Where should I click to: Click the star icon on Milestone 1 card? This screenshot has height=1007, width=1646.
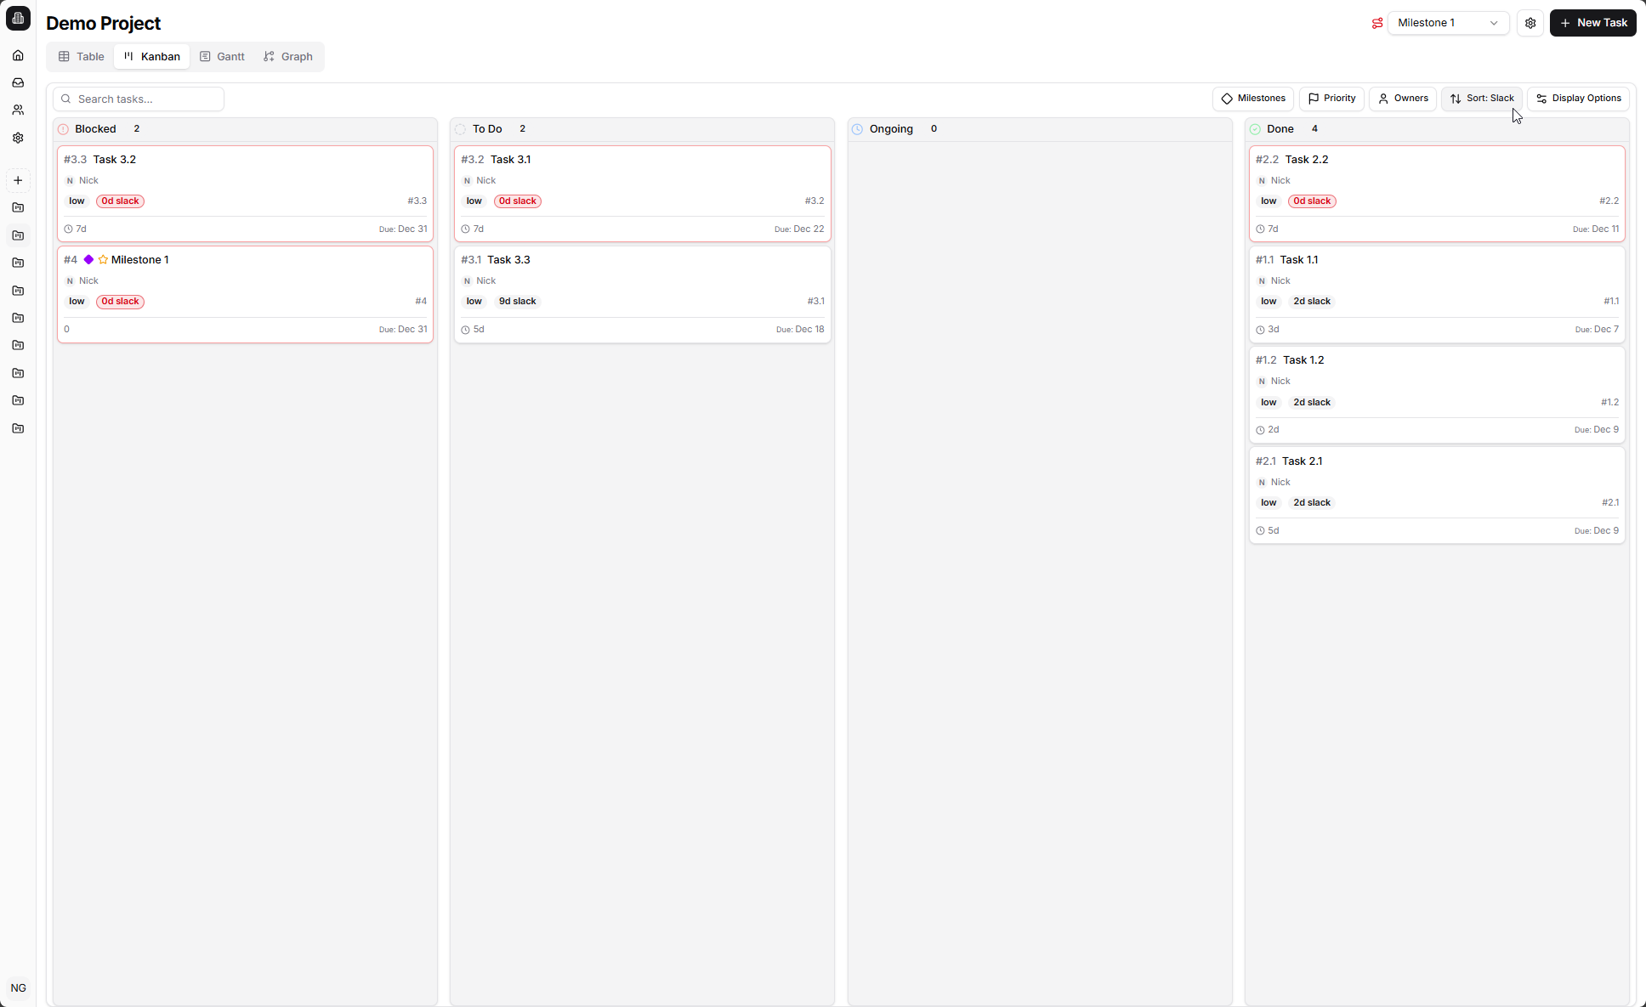[x=103, y=260]
